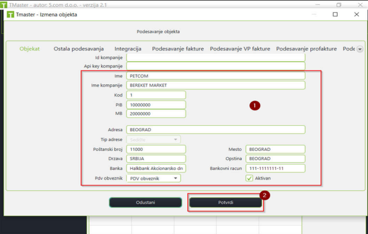Click the Tmaster logo in dialog title
Screen dimensions: 368x234
[10, 15]
